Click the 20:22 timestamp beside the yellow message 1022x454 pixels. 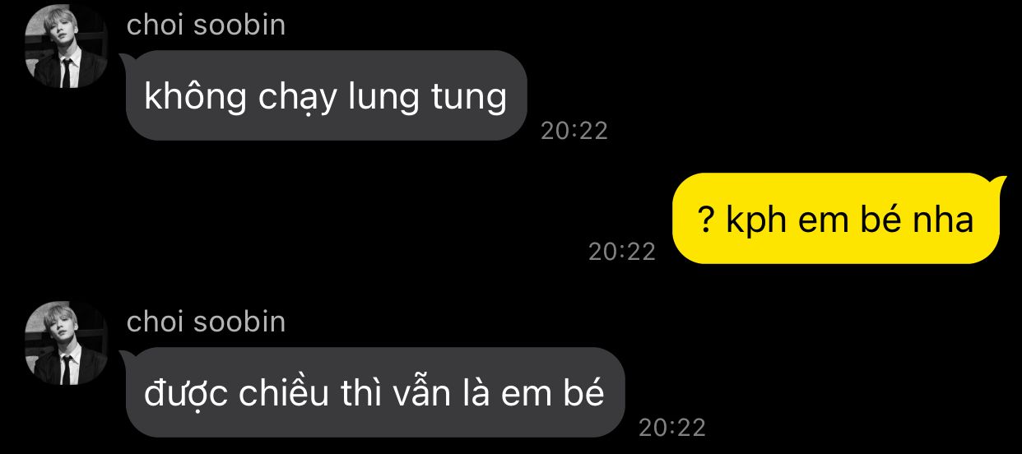pos(622,251)
